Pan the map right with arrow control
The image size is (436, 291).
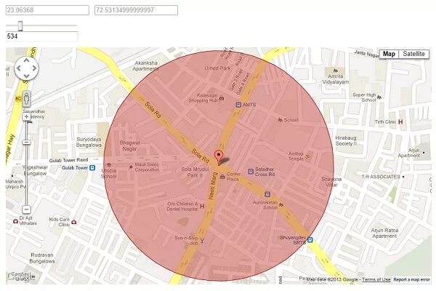[34, 68]
